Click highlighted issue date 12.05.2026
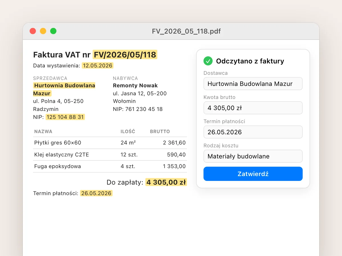Image resolution: width=342 pixels, height=256 pixels. (98, 66)
